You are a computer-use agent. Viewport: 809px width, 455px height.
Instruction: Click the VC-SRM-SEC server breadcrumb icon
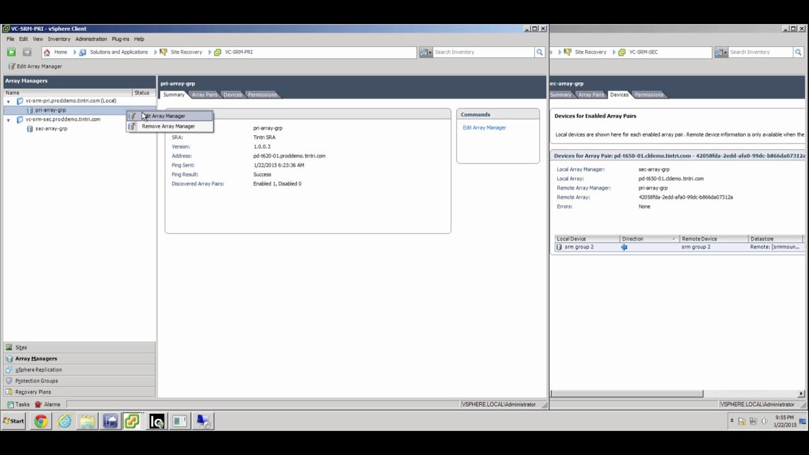coord(622,52)
